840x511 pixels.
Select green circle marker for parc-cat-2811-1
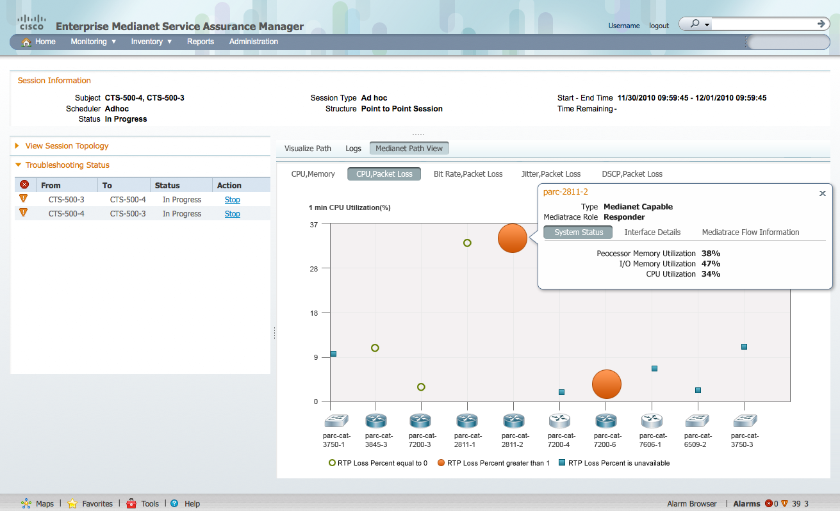(x=467, y=243)
